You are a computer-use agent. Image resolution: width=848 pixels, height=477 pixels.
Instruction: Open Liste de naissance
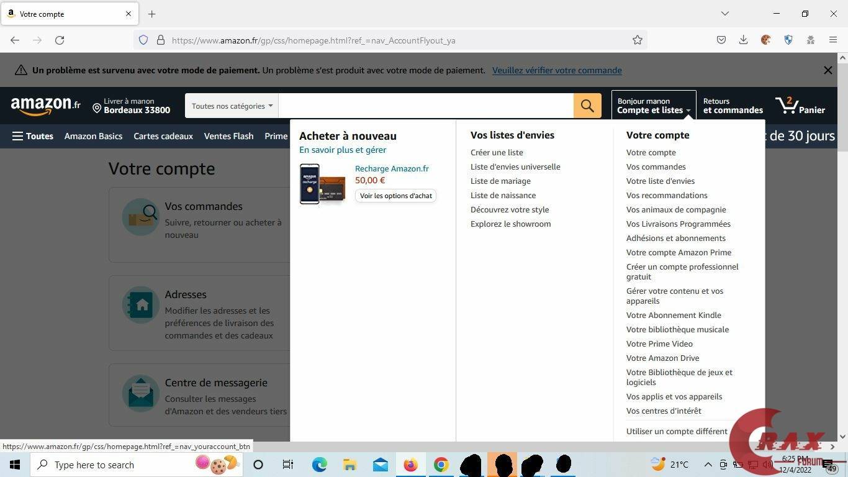click(503, 195)
